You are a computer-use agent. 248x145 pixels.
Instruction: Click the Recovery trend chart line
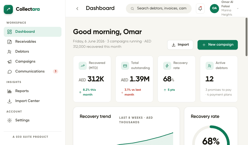click(x=145, y=139)
